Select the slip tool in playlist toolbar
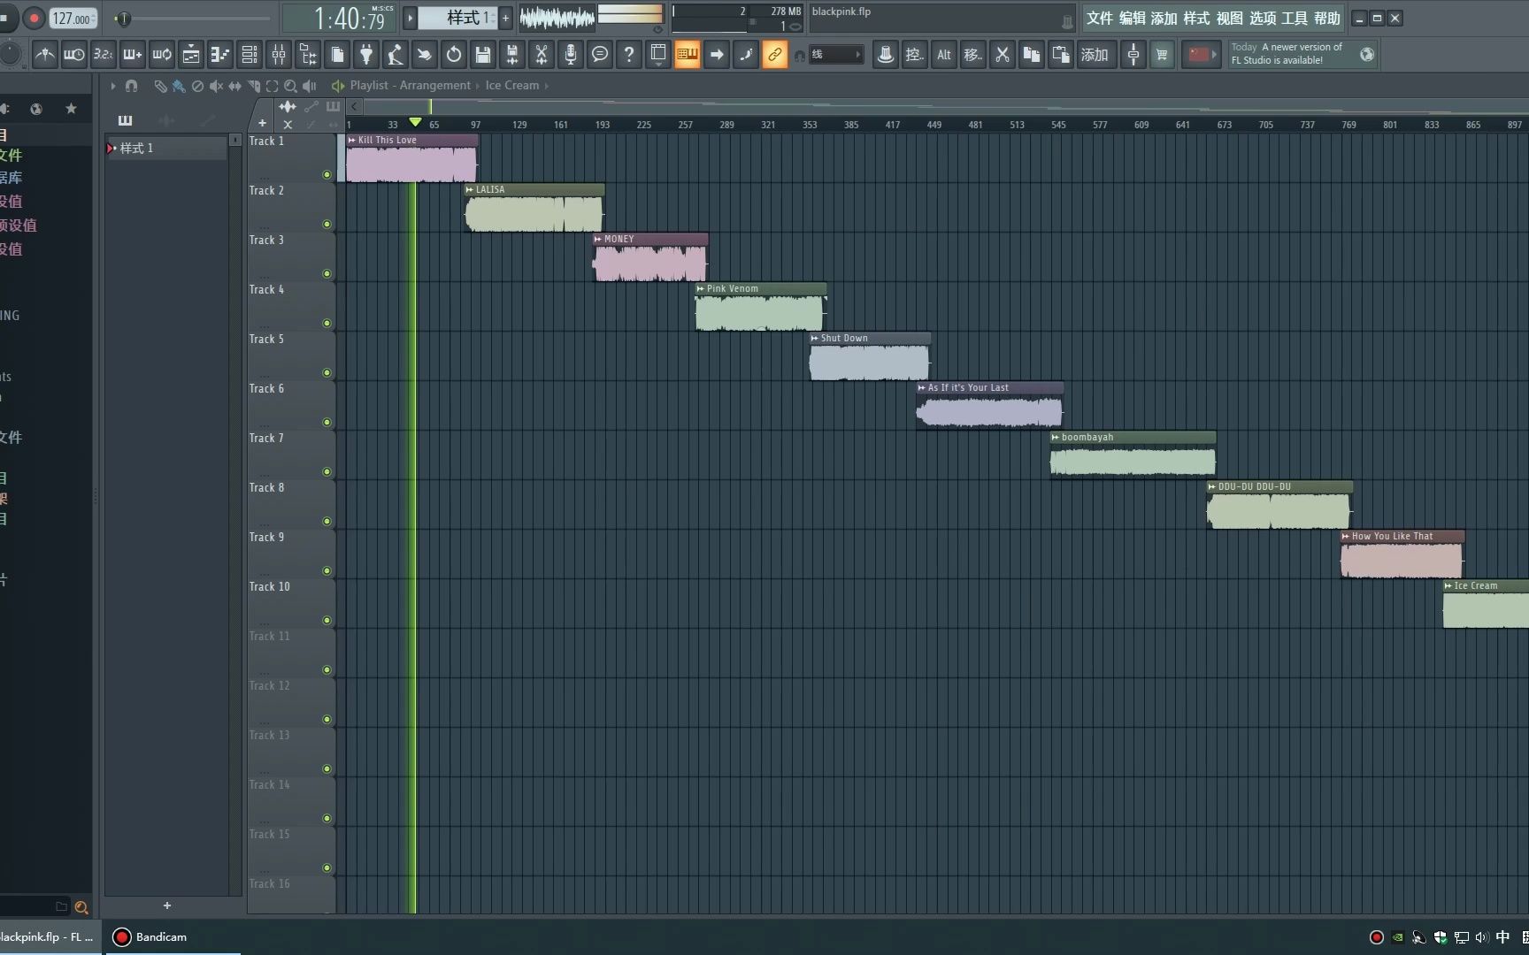This screenshot has height=955, width=1529. pyautogui.click(x=234, y=86)
